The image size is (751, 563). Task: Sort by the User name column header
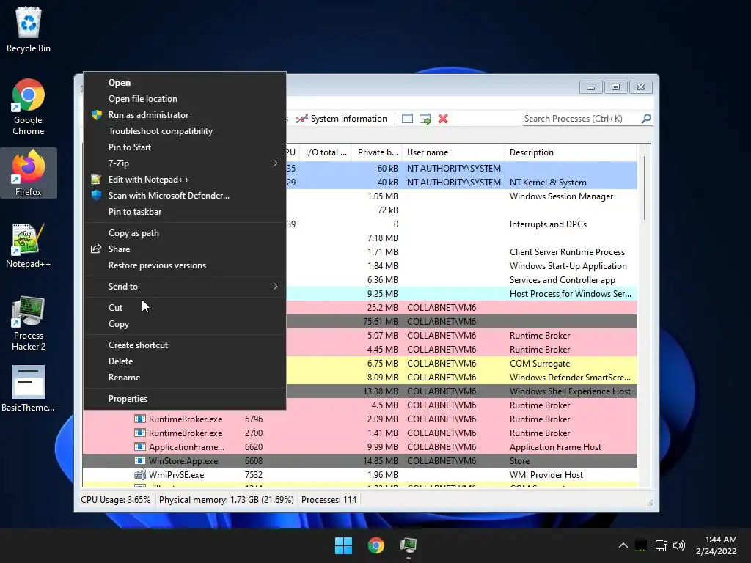point(453,152)
